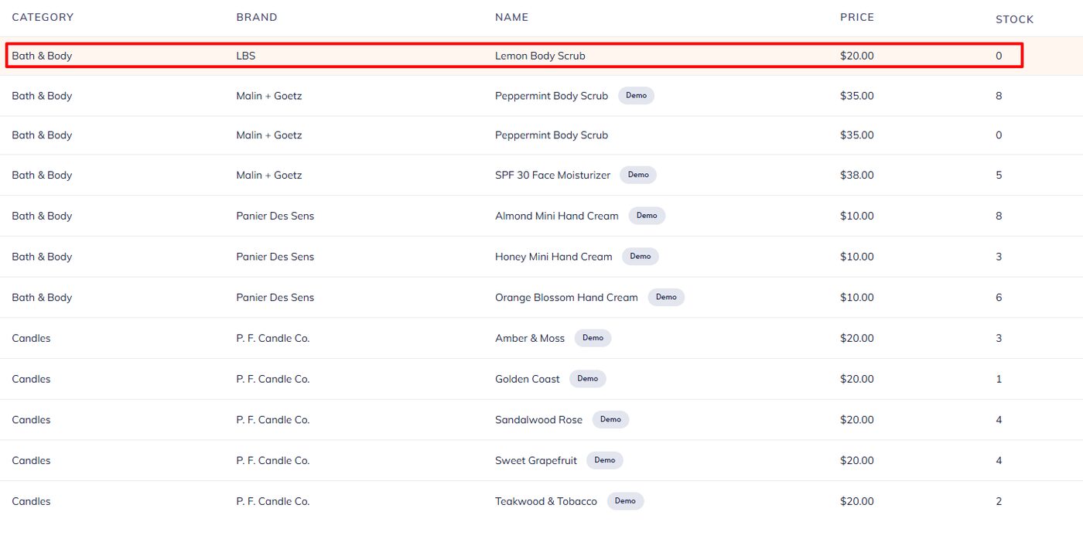Click the Demo tag next to Golden Coast
This screenshot has width=1083, height=556.
tap(587, 379)
